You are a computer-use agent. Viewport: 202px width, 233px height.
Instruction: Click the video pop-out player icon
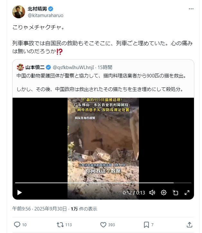pyautogui.click(x=175, y=193)
